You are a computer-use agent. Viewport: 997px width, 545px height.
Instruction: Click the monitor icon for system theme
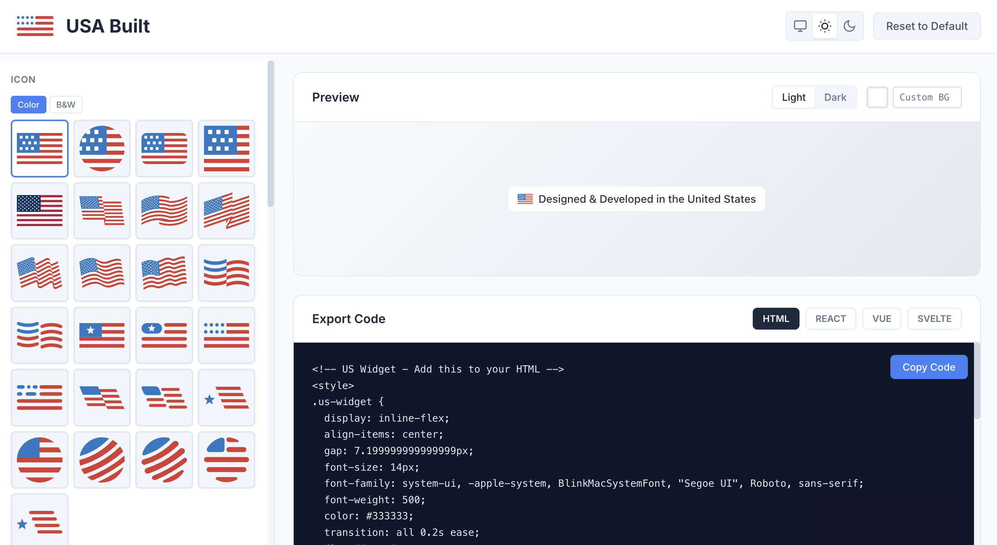[x=800, y=26]
